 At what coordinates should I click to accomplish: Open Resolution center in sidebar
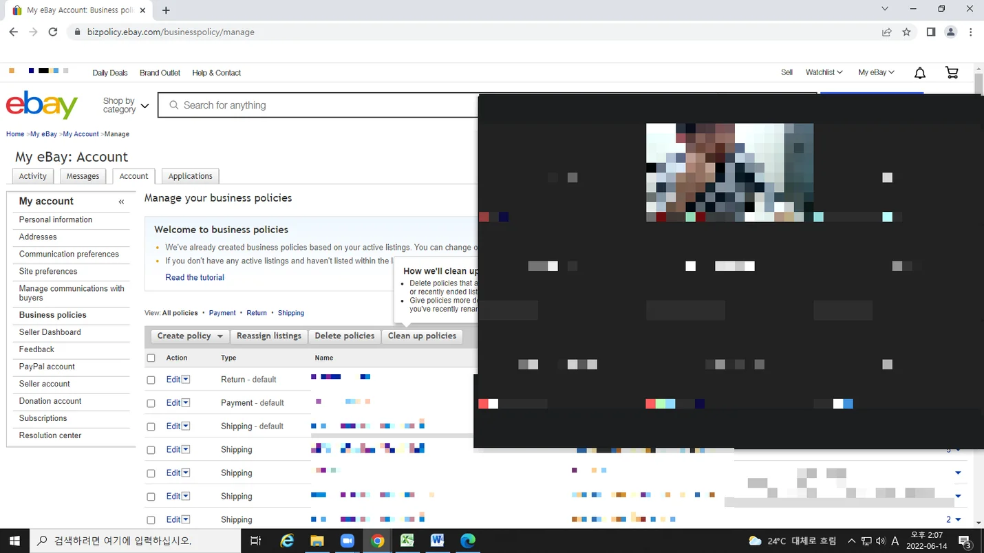coord(50,435)
